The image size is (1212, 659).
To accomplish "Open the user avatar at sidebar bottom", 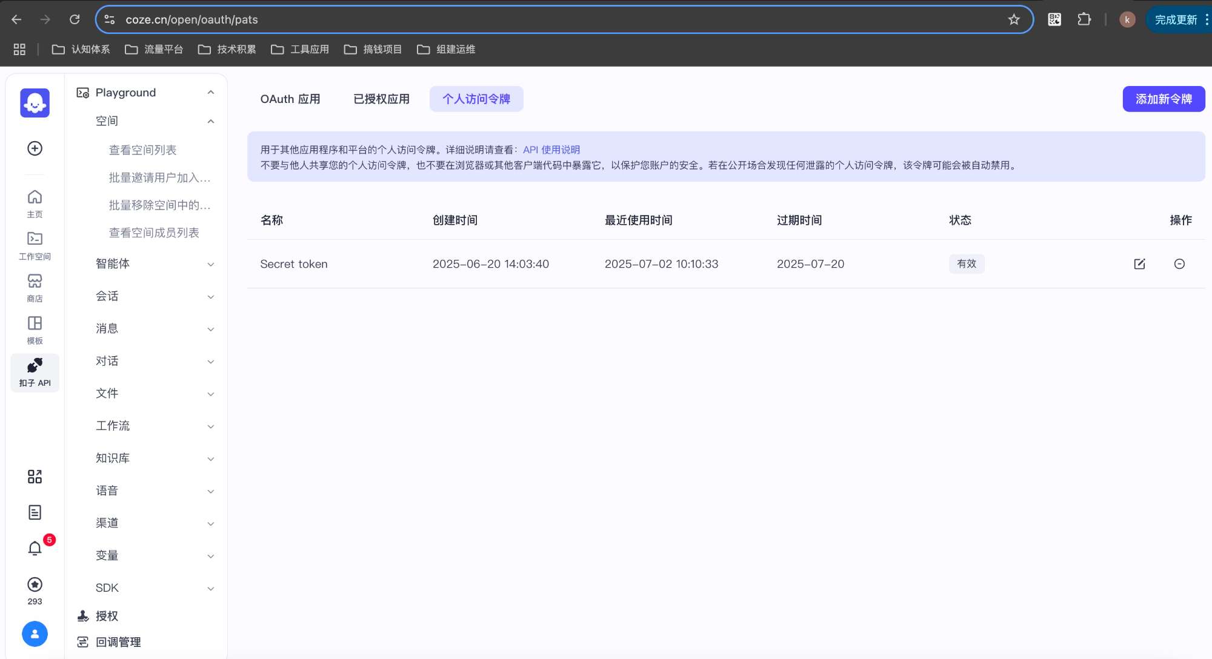I will (35, 634).
